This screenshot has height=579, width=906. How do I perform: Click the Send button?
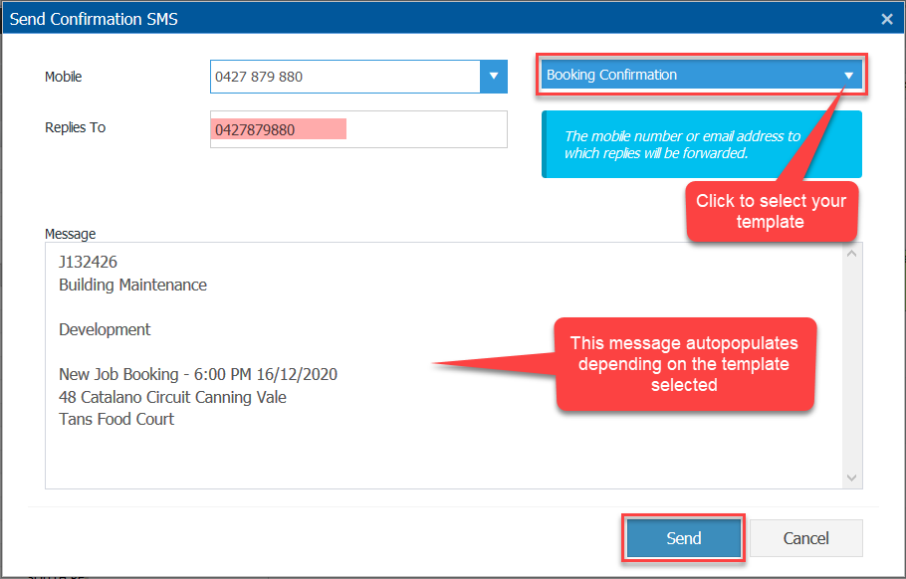[684, 538]
